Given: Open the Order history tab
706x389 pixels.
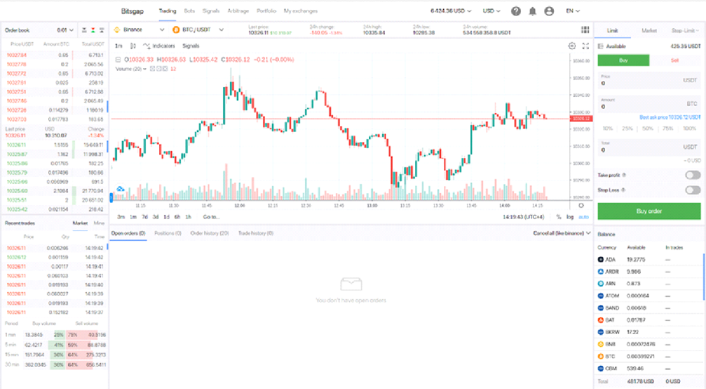Looking at the screenshot, I should click(209, 233).
